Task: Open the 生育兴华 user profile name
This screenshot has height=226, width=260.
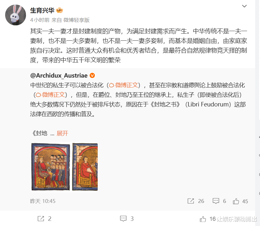Action: (x=42, y=11)
